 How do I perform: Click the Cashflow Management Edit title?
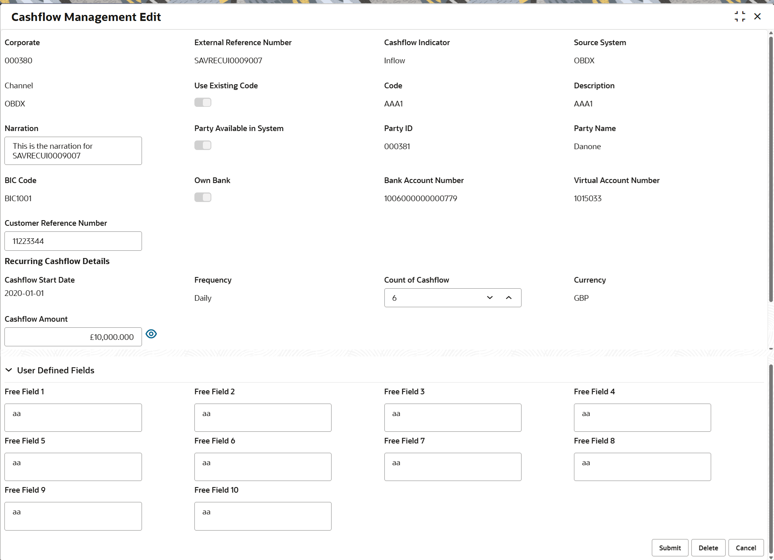coord(86,17)
